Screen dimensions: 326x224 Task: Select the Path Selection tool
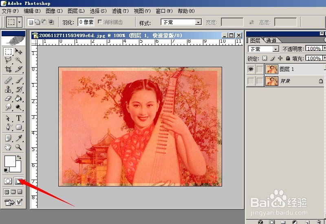click(8, 118)
